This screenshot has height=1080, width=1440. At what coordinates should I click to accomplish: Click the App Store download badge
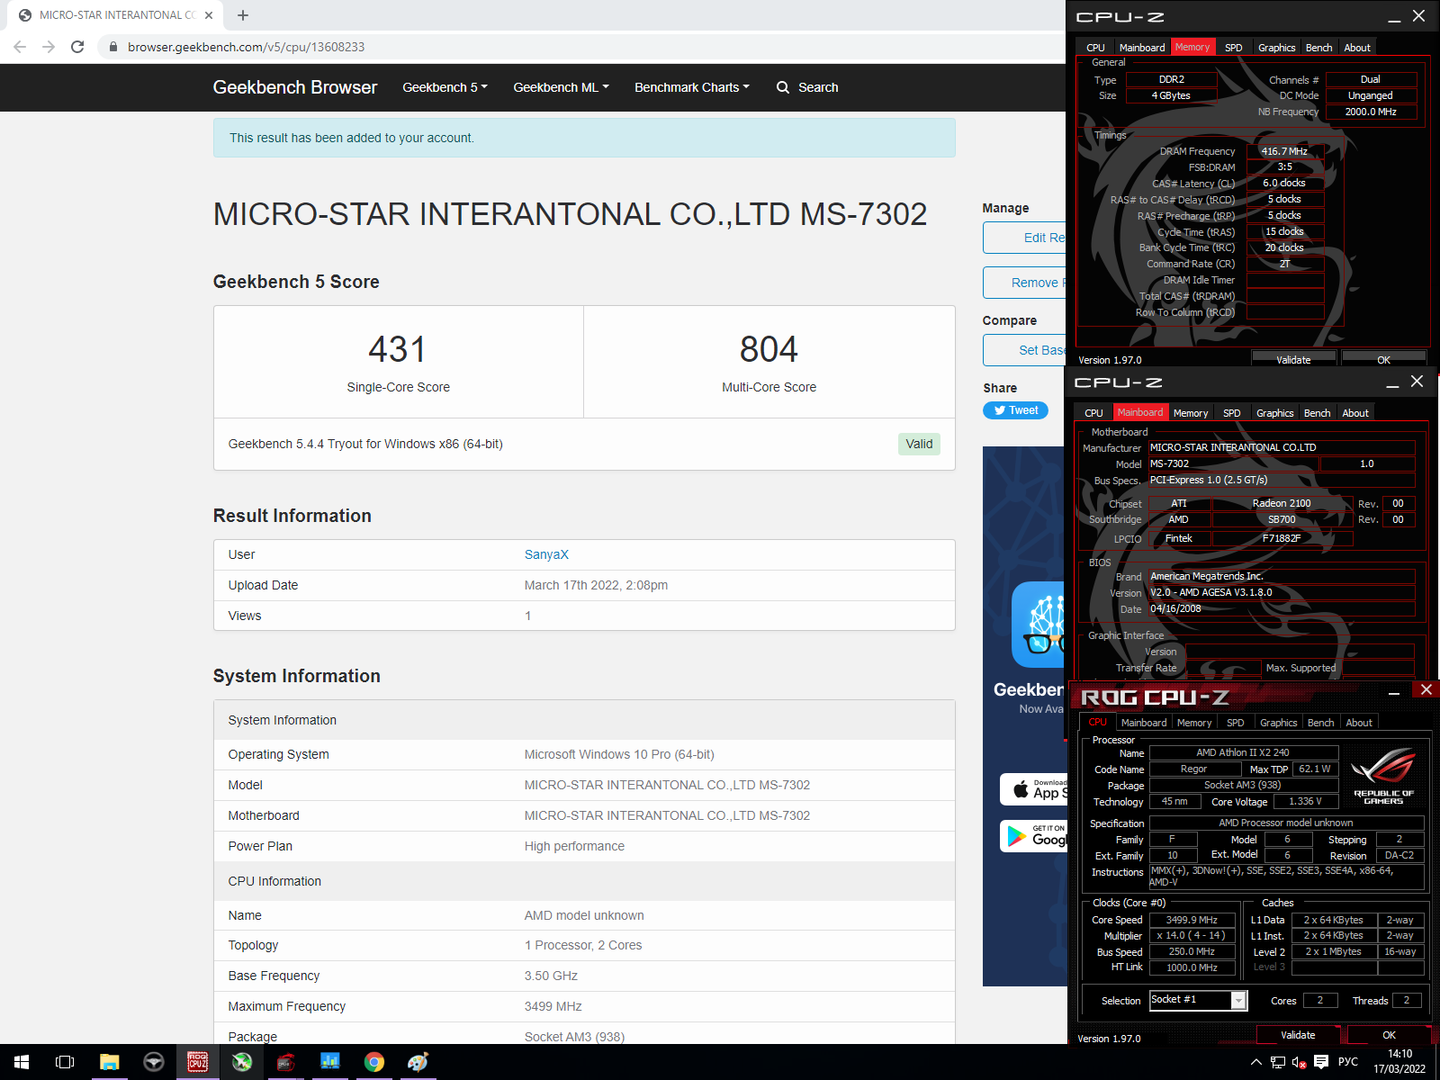1033,789
